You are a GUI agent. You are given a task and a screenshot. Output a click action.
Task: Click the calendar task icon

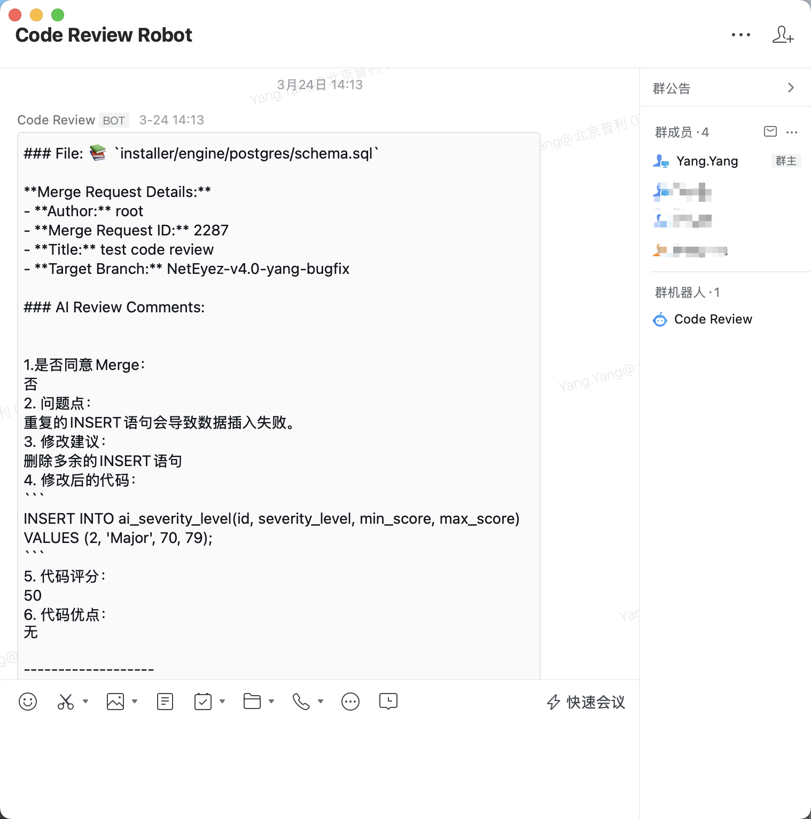pyautogui.click(x=203, y=701)
